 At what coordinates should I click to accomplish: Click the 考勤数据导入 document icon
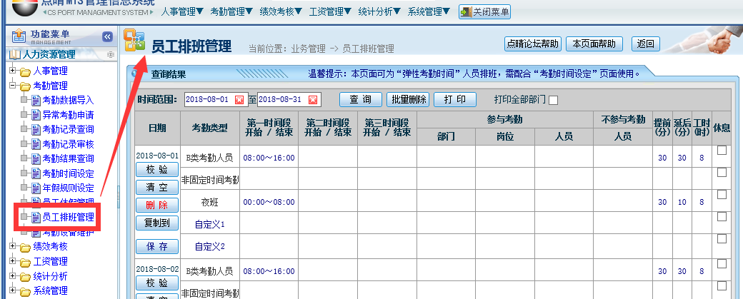pyautogui.click(x=36, y=100)
